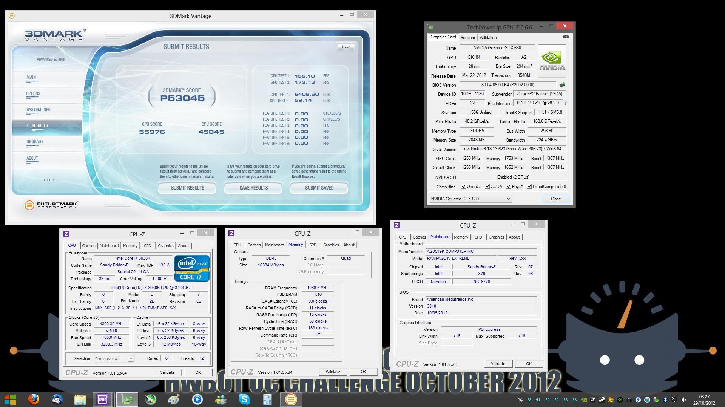Open the Caches tab in the CPU-Z CPU window
The image size is (725, 407).
click(x=89, y=246)
